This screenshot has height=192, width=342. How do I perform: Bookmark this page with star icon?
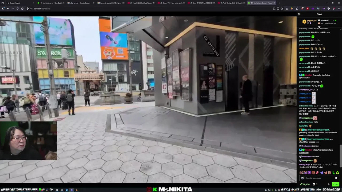point(282,9)
